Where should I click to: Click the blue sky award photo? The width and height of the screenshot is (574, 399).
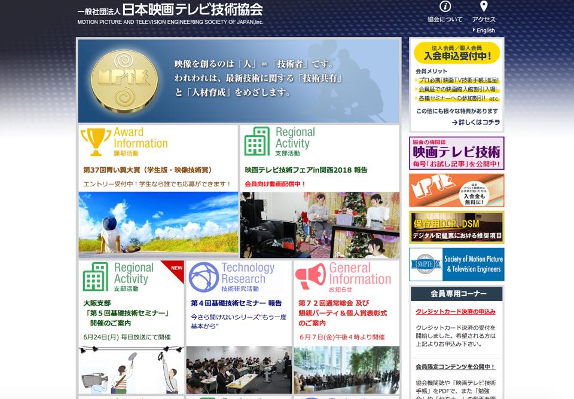[x=158, y=225]
